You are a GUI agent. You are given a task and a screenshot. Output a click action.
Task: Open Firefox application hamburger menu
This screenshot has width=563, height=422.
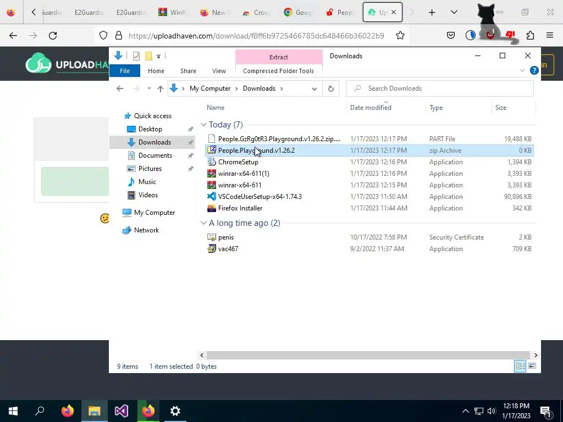(549, 36)
